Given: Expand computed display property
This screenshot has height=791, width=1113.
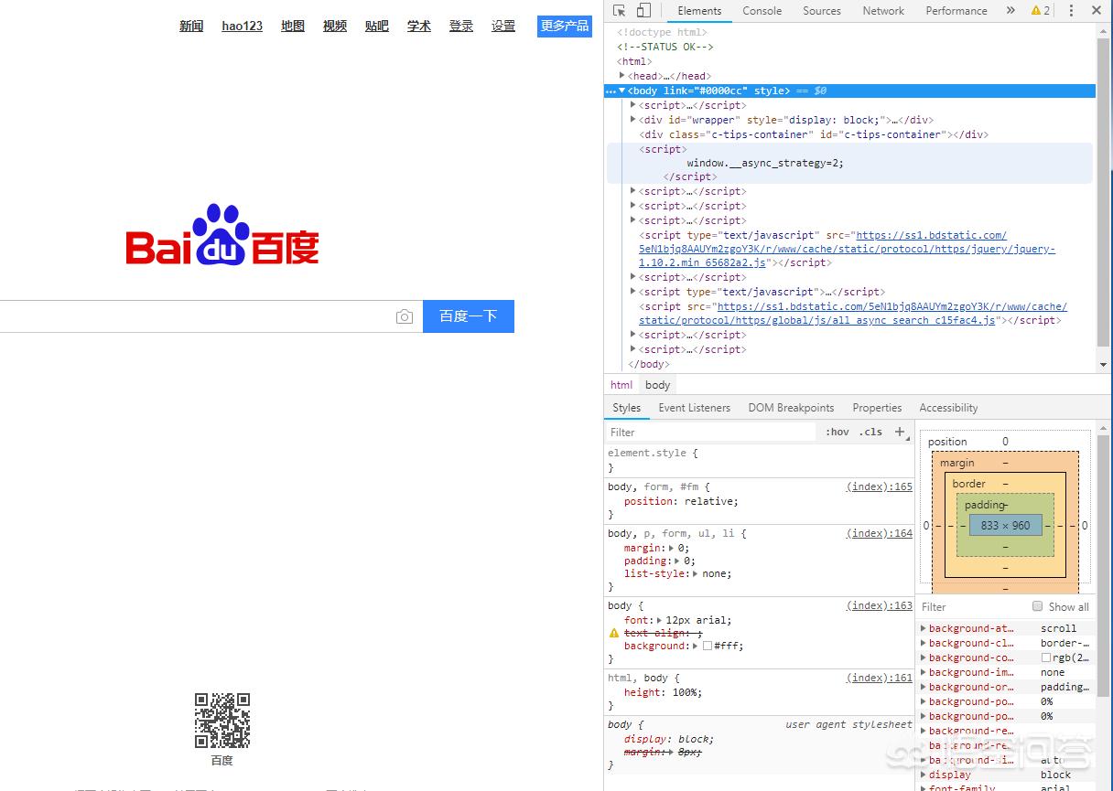Looking at the screenshot, I should coord(922,775).
